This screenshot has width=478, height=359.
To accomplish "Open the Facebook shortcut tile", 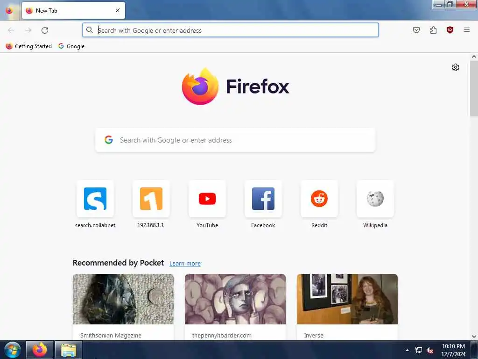I will (263, 199).
